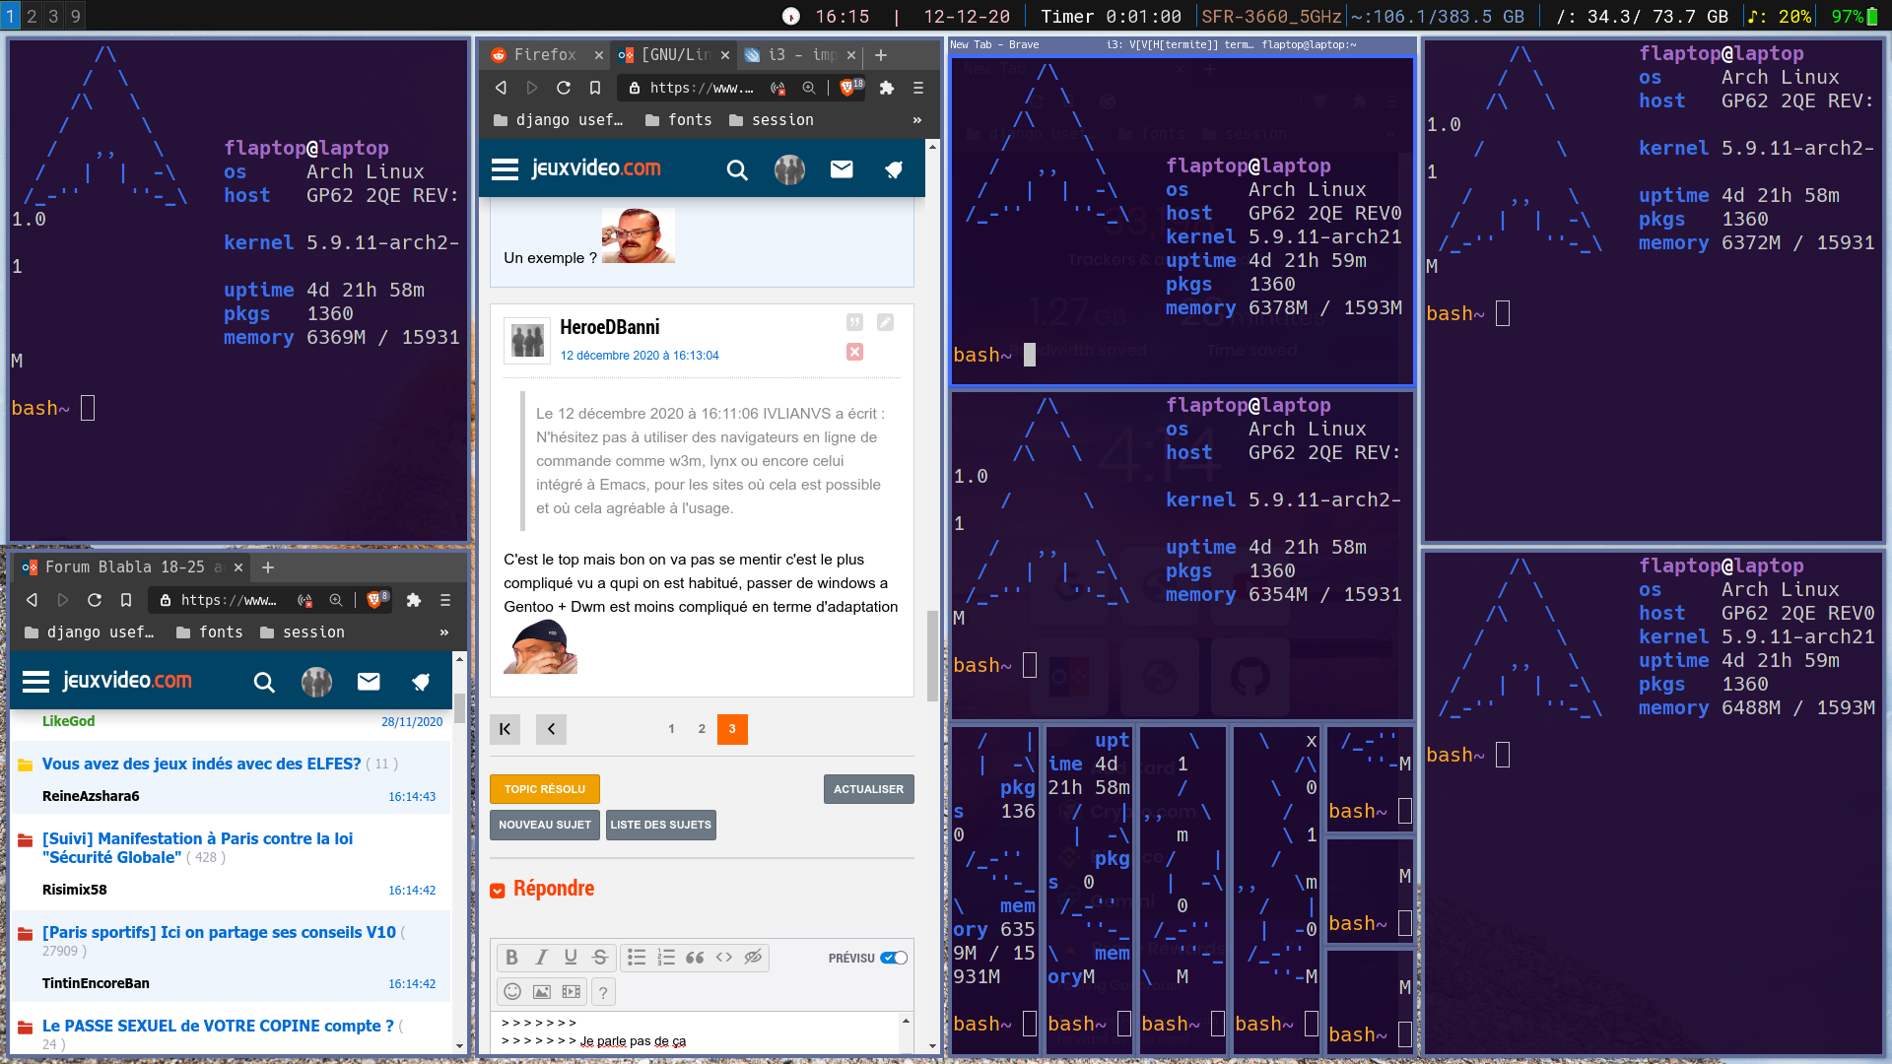Open hamburger menu on upper jeuxvideo.com header

pos(505,169)
